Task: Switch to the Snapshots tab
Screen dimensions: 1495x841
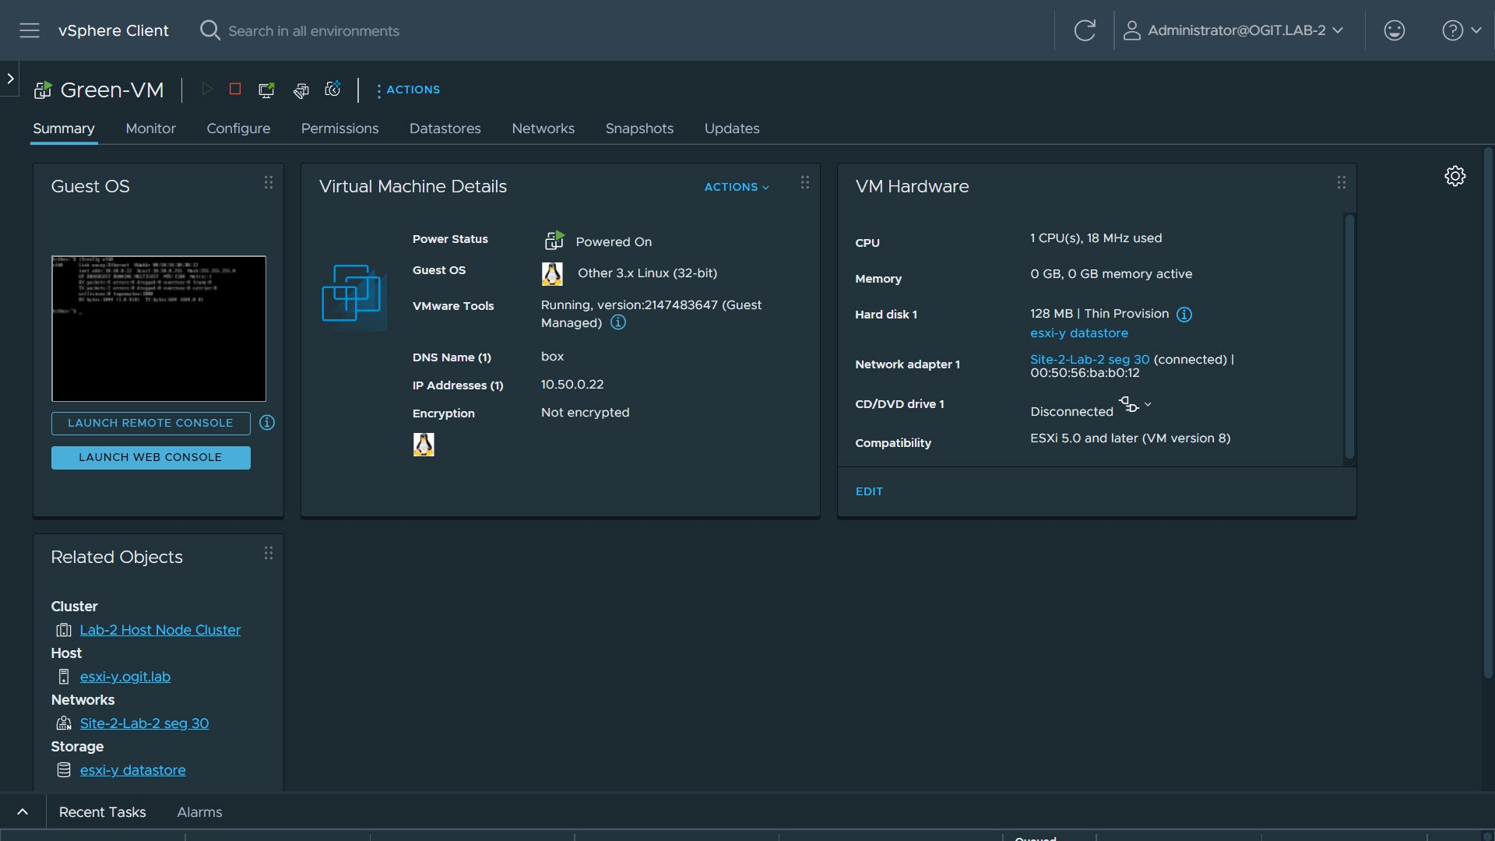Action: [639, 128]
